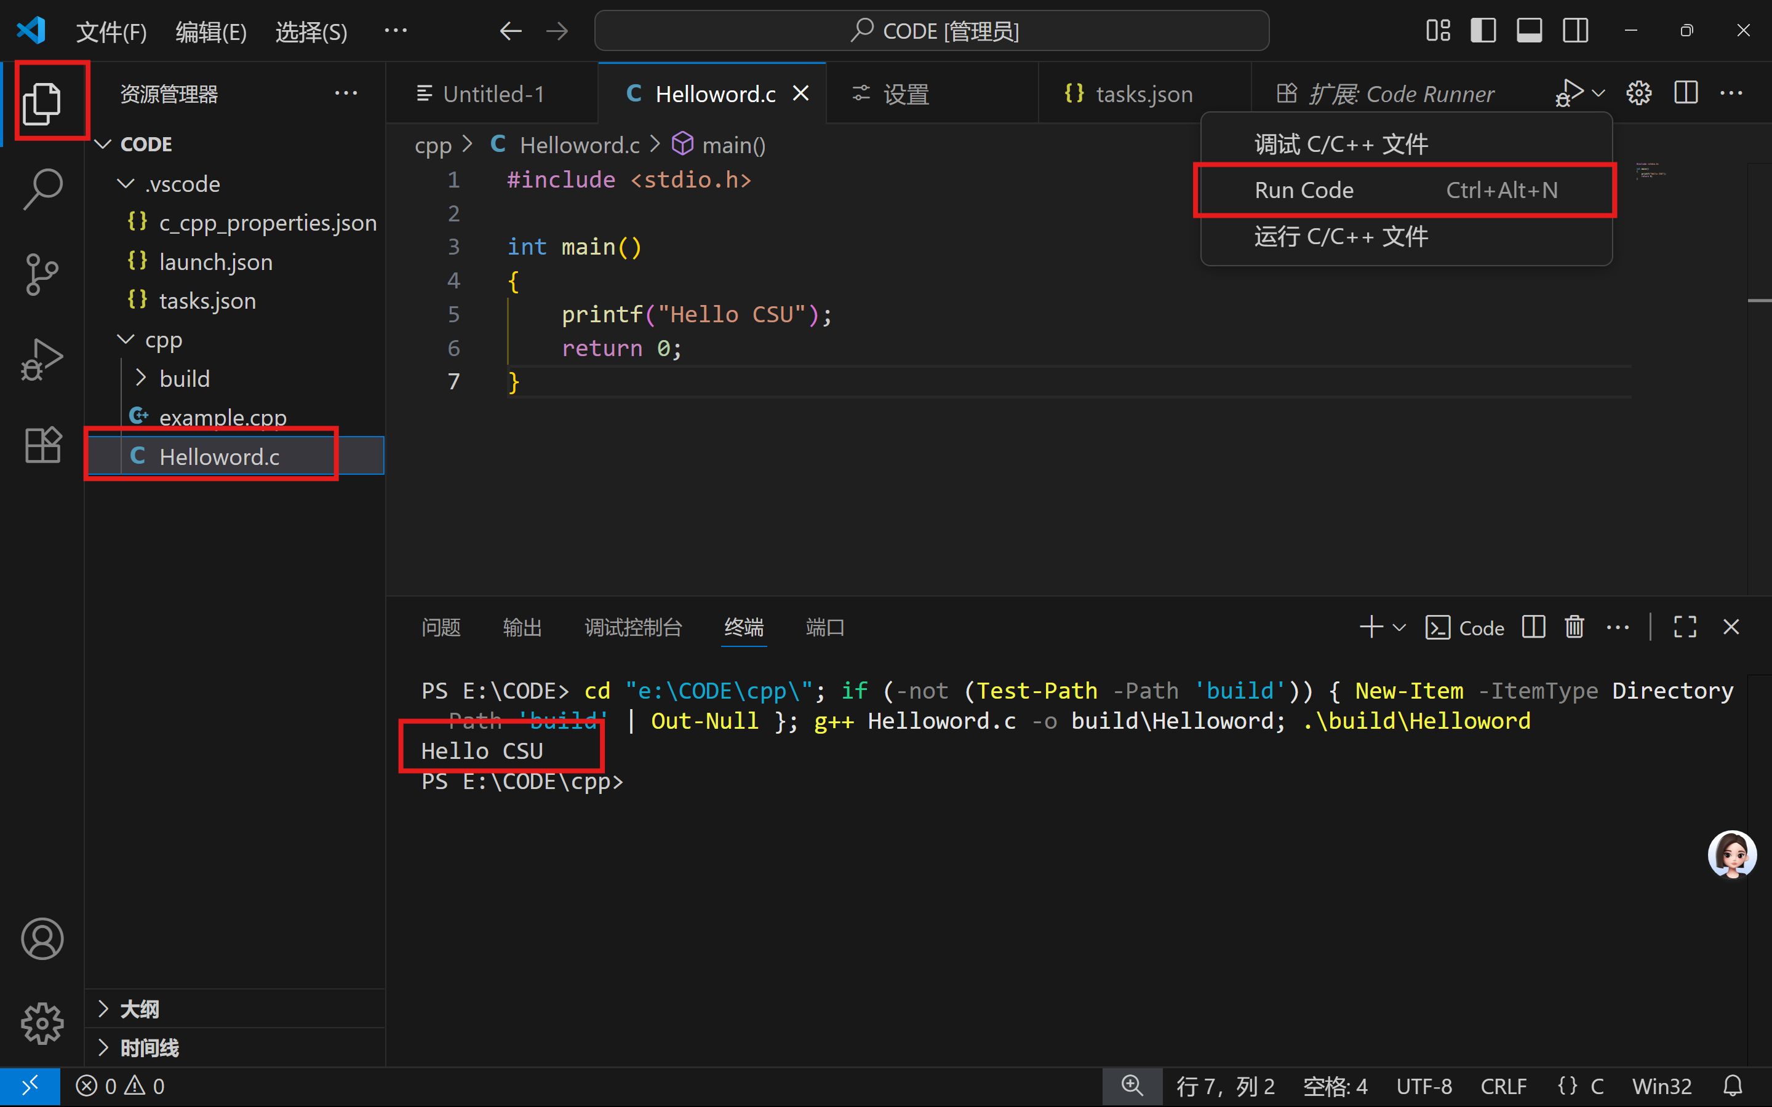Run the file with the Code Runner play icon

pyautogui.click(x=1571, y=92)
